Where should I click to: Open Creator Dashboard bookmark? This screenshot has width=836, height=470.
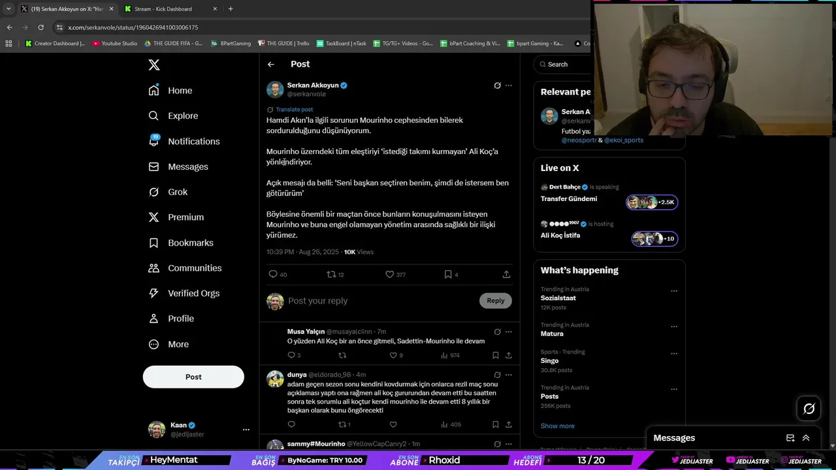pyautogui.click(x=56, y=44)
